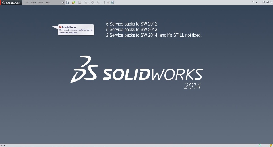This screenshot has height=147, width=273.
Task: Click the Print icon
Action: coord(86,3)
